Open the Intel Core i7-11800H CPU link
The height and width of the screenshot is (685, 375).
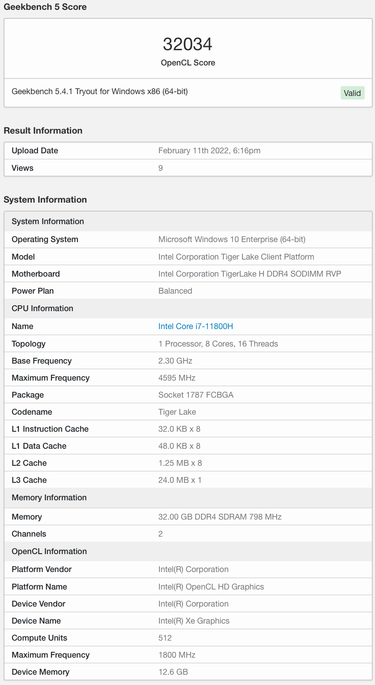pos(196,326)
